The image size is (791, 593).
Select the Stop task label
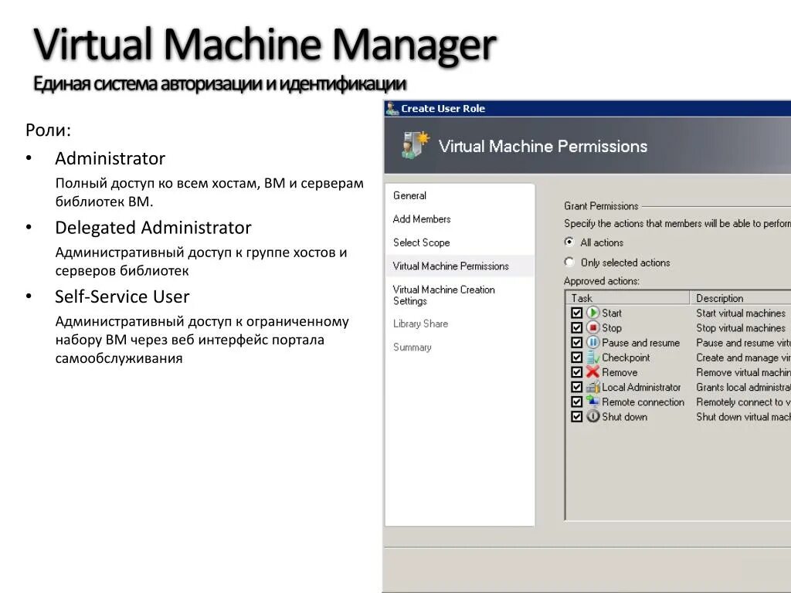(612, 327)
